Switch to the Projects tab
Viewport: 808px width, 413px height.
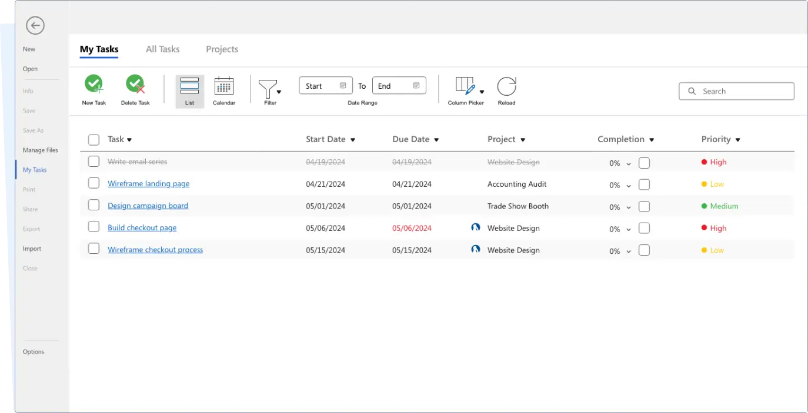click(x=222, y=49)
